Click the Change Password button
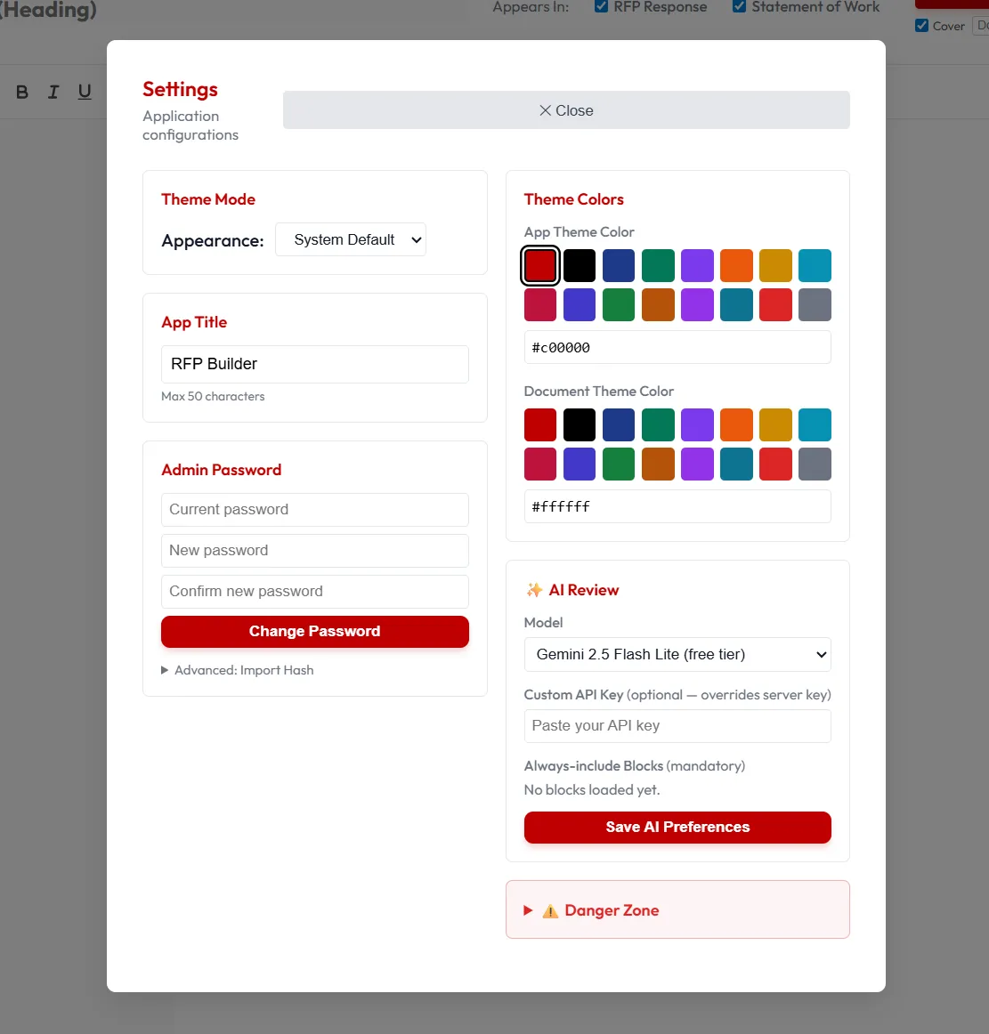 tap(314, 632)
